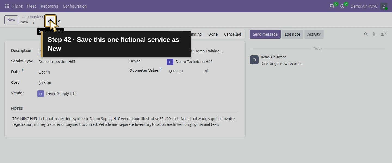This screenshot has height=163, width=392.
Task: Click the Cost field label
Action: 15,82
